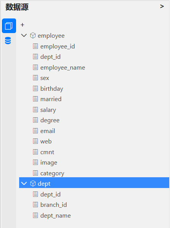Select the employee_name field

point(62,68)
